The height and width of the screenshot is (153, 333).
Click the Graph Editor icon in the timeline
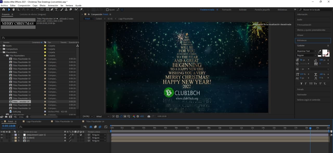point(106,127)
